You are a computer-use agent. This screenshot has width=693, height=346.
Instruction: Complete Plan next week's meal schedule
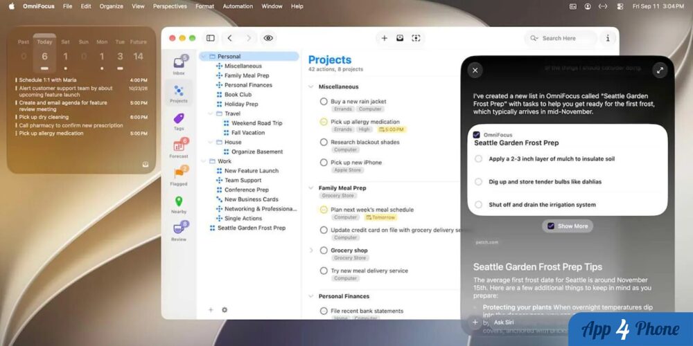pos(324,210)
